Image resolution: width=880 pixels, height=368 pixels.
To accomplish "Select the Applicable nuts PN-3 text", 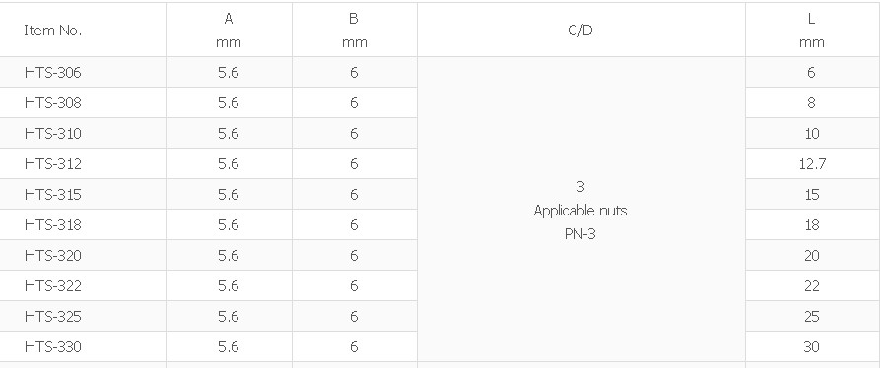I will 580,222.
